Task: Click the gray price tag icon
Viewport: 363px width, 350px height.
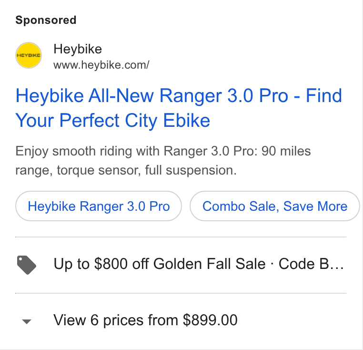Action: (x=27, y=265)
